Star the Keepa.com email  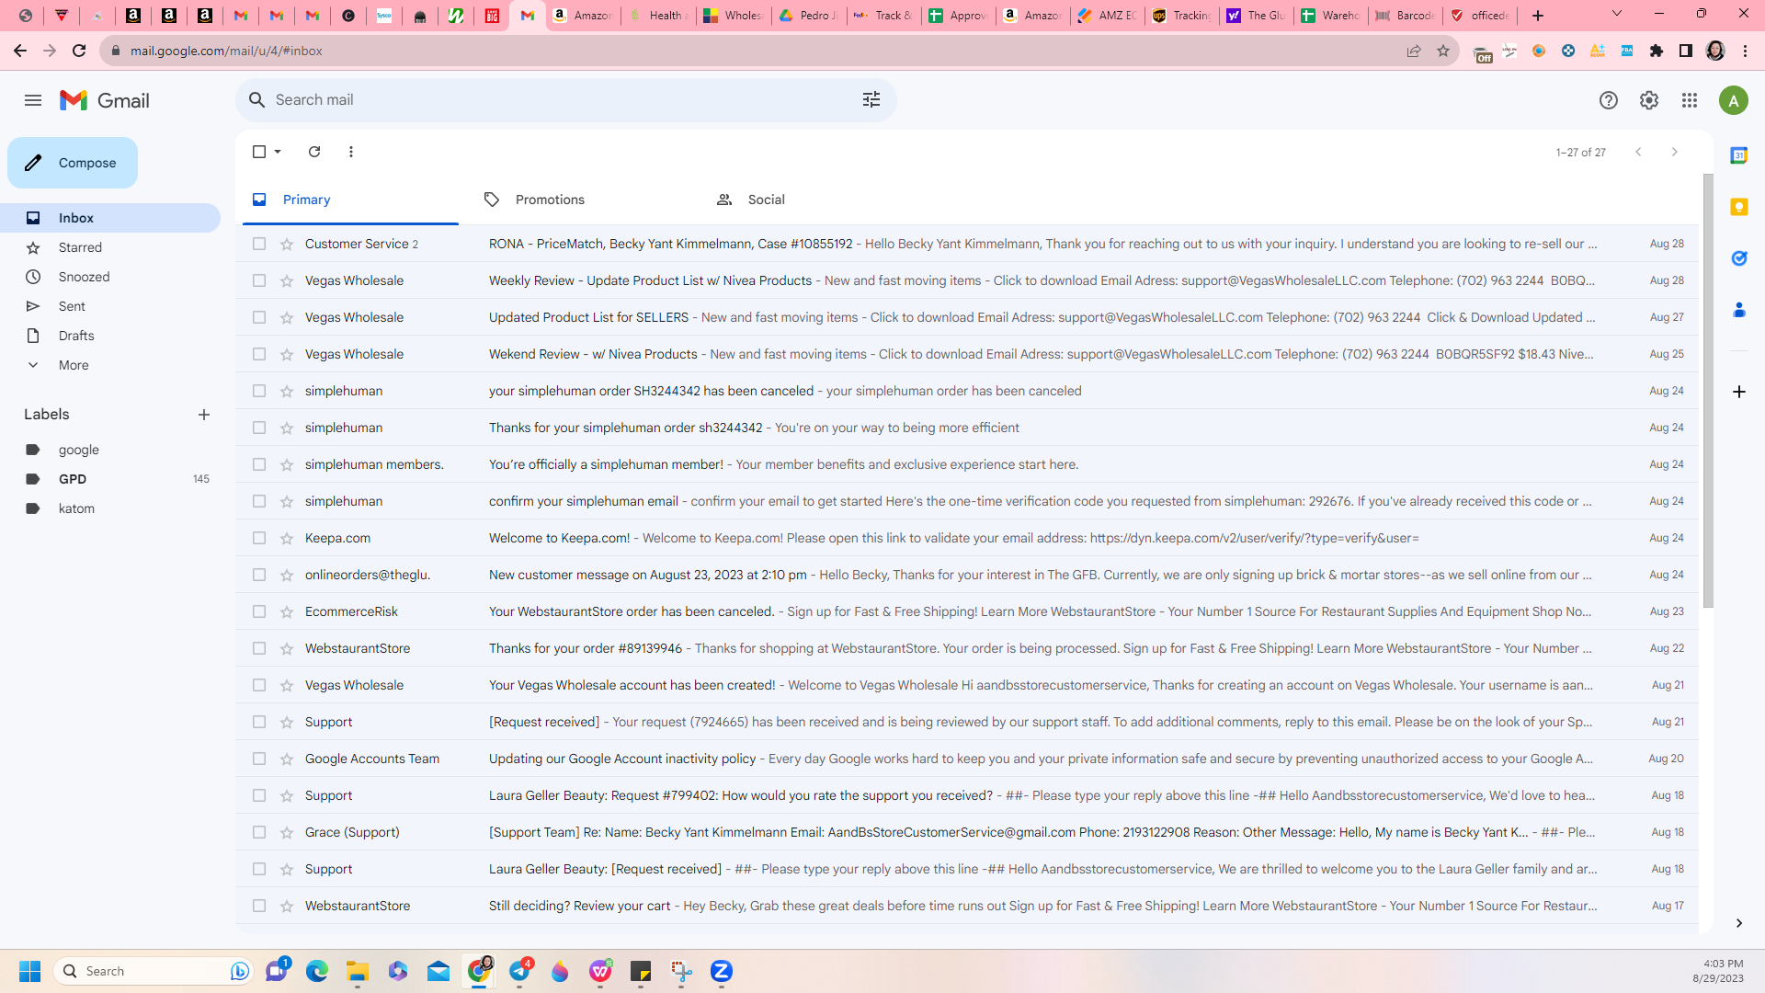click(287, 538)
